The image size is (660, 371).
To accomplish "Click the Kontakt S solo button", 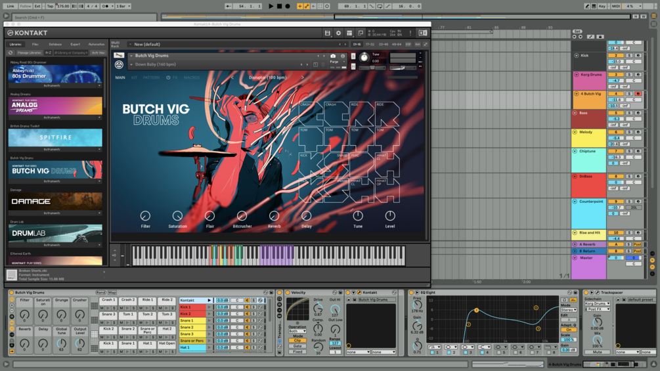I will (x=353, y=56).
